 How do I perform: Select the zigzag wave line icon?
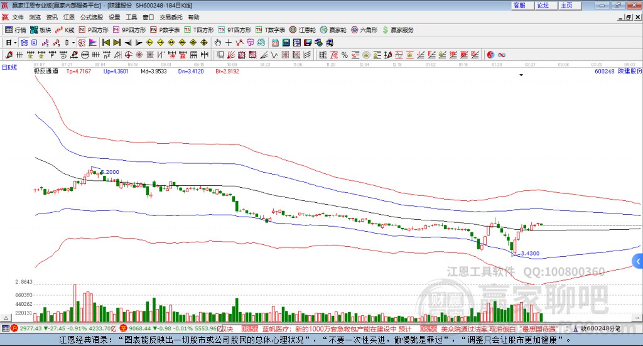274,55
